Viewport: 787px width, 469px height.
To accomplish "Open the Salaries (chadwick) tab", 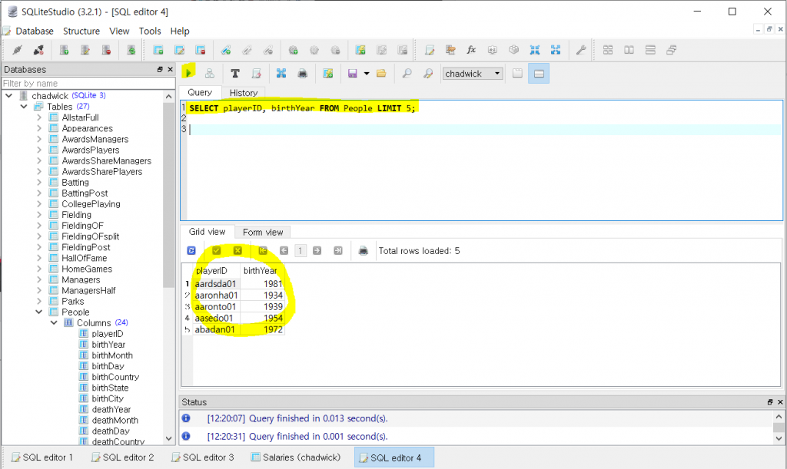I will (x=295, y=457).
